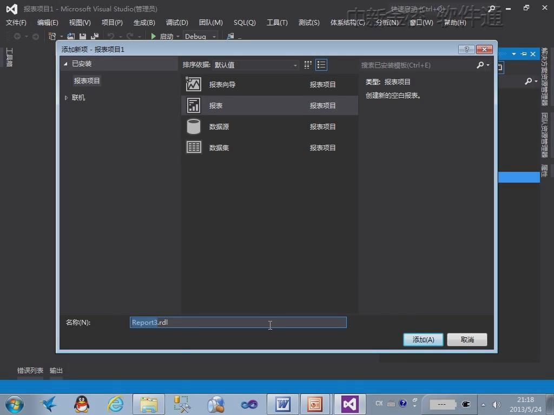554x415 pixels.
Task: Focus the 搜索已安装模板 search box
Action: point(417,65)
